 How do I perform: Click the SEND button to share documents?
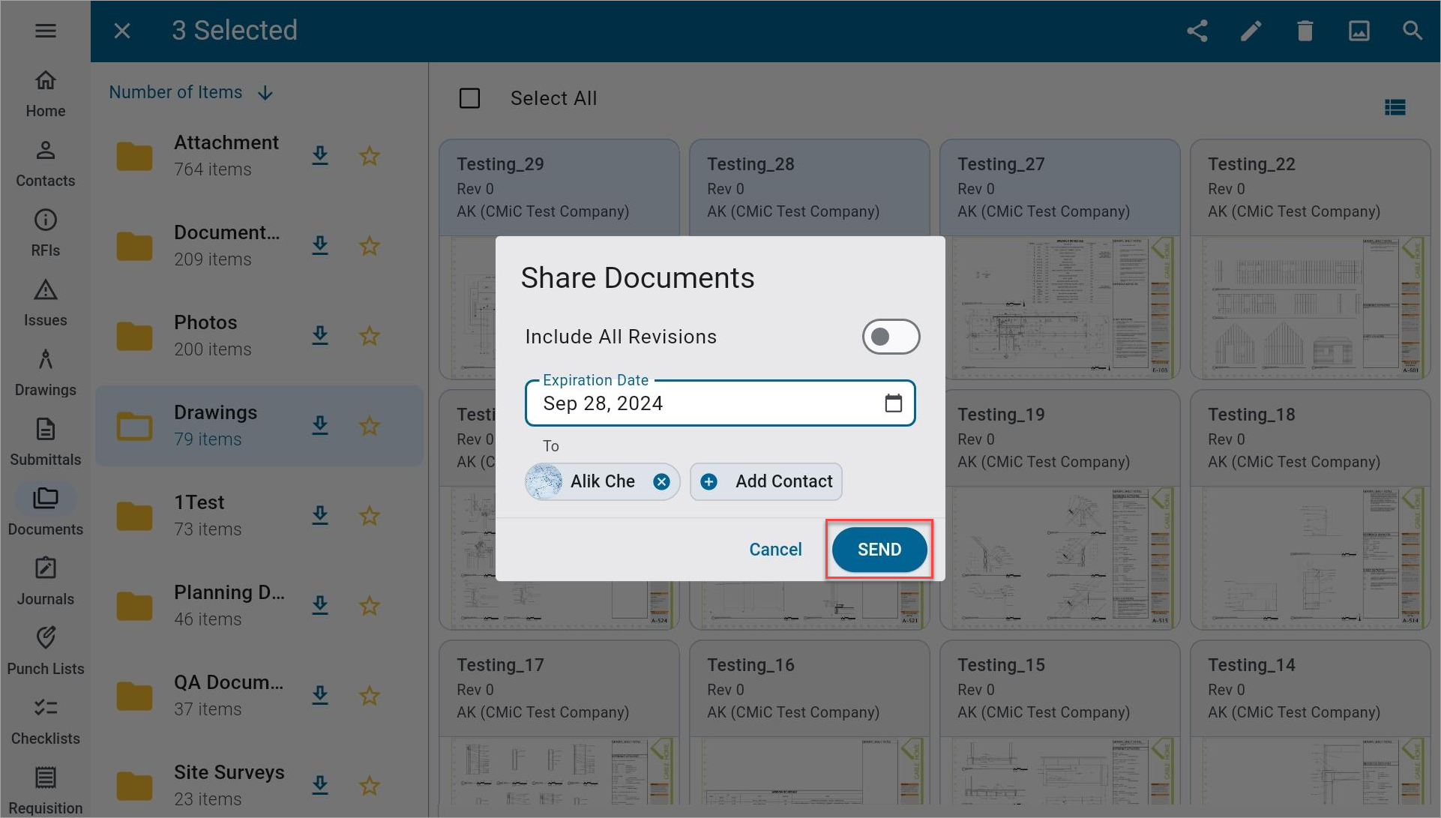tap(879, 550)
